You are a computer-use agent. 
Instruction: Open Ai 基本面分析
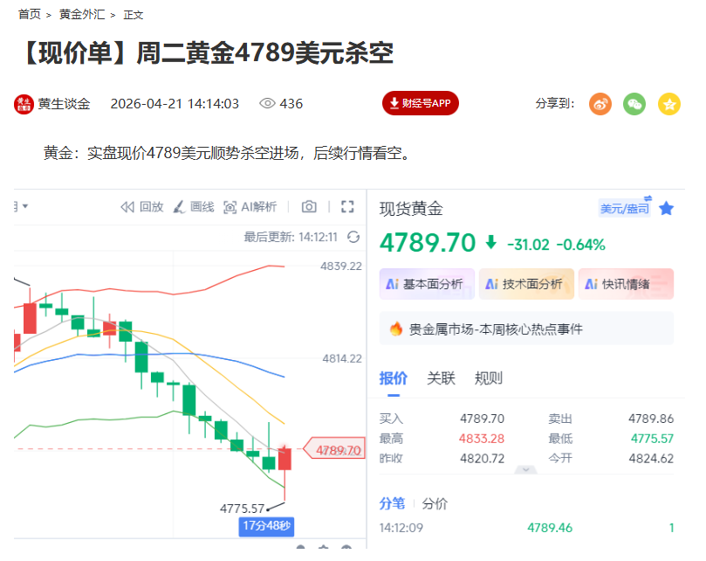(427, 284)
